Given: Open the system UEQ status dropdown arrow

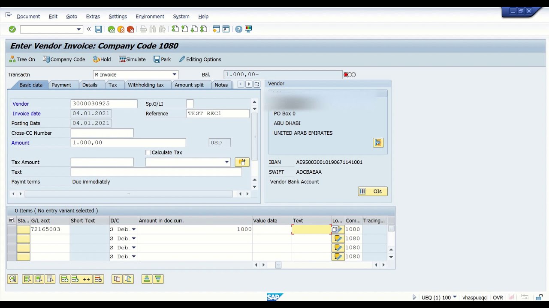Looking at the screenshot, I should click(x=454, y=297).
